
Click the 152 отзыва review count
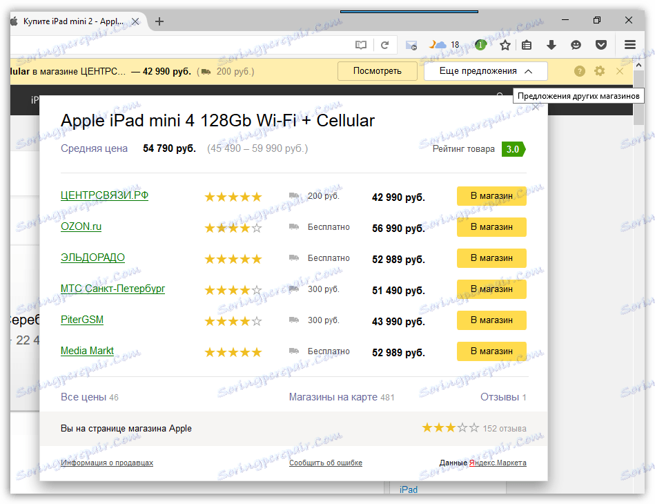[505, 428]
